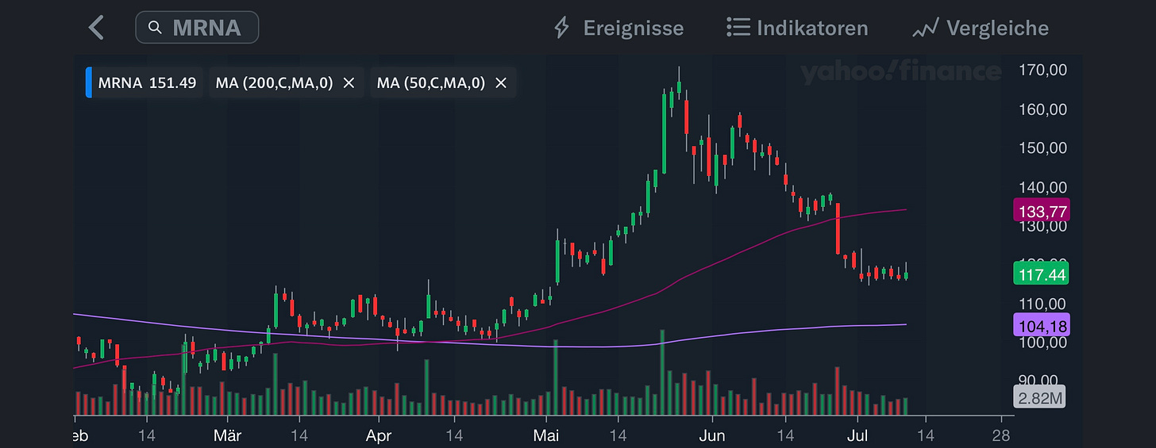Click the 133,77 MA50 price tag
The height and width of the screenshot is (448, 1156).
1042,210
